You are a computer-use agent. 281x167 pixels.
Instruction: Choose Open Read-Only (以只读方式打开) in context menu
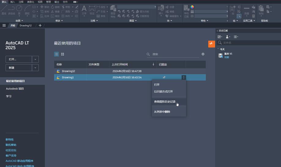169,92
